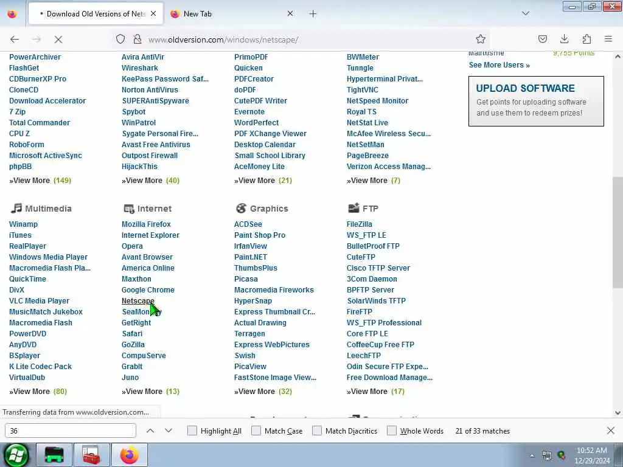Open the Paint.NET link
623x467 pixels.
(250, 257)
